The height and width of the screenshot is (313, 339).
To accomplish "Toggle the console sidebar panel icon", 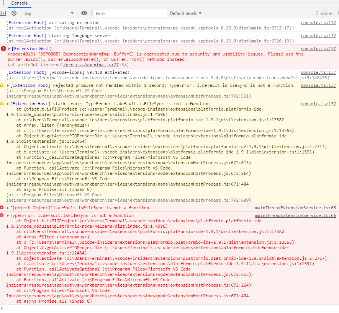I will pyautogui.click(x=3, y=13).
